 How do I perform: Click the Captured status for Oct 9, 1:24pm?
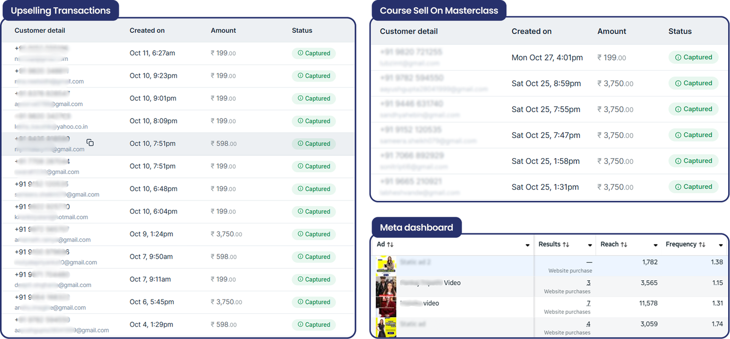[x=314, y=234]
